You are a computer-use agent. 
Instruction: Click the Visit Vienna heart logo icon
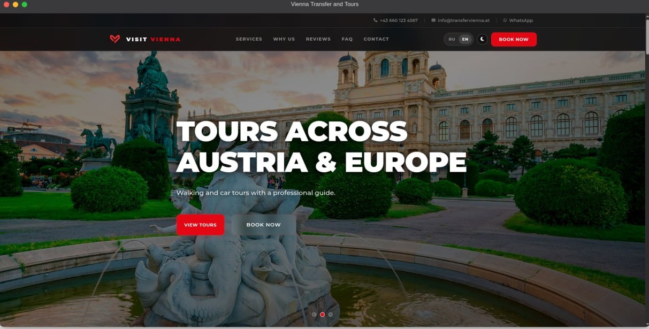[114, 39]
